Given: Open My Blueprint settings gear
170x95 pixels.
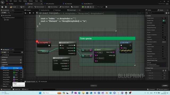Looking at the screenshot, I should pos(22,52).
